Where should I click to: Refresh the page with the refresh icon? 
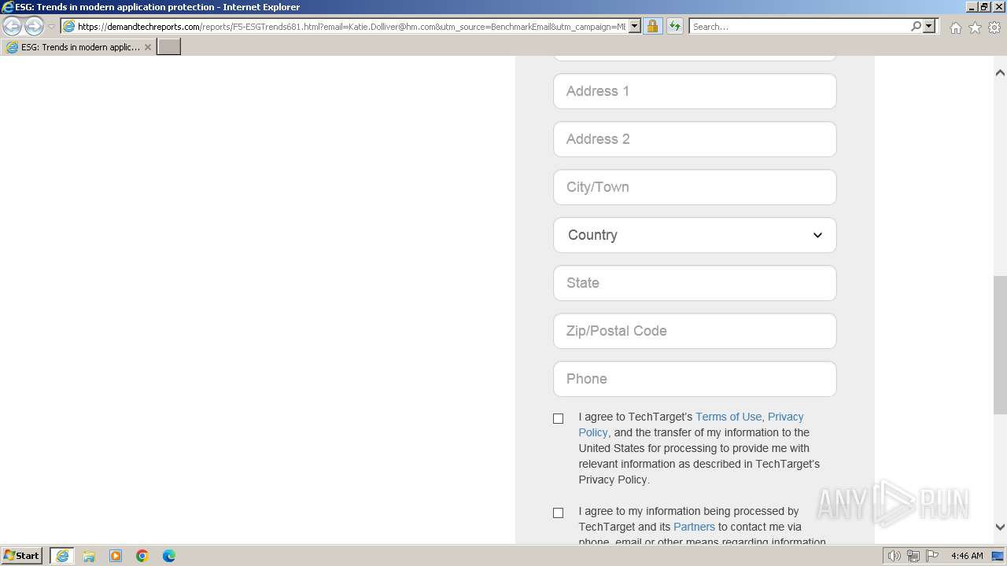675,27
